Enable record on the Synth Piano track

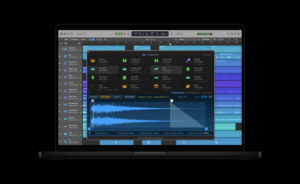coord(75,98)
